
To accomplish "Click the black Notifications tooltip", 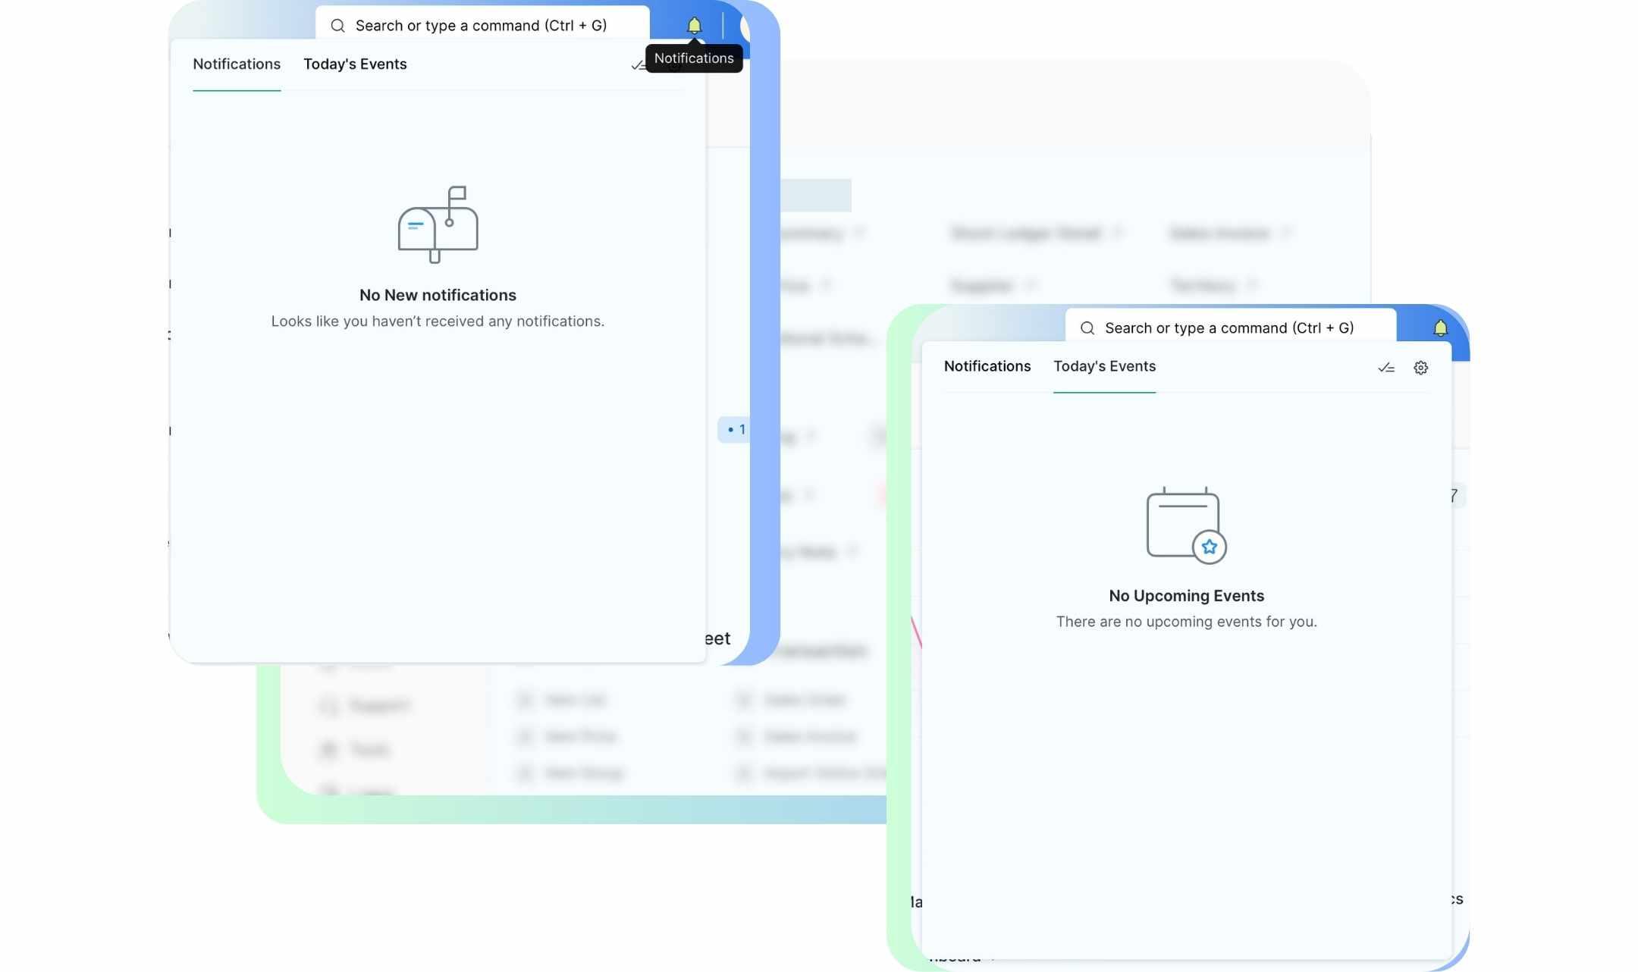I will pos(694,58).
